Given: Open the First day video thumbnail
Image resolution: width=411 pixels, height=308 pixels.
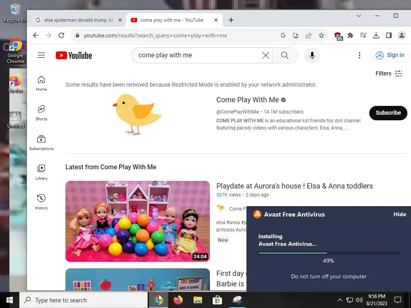Looking at the screenshot, I should click(138, 279).
